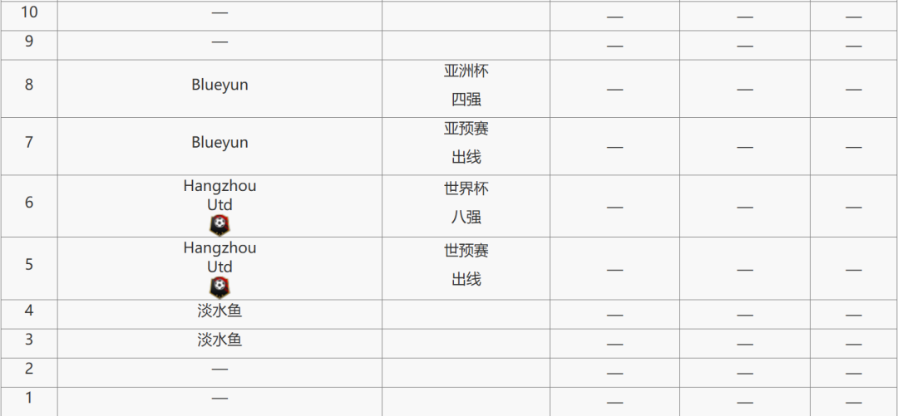Click 淡水鱼 in row 3
Image resolution: width=898 pixels, height=416 pixels.
point(220,340)
